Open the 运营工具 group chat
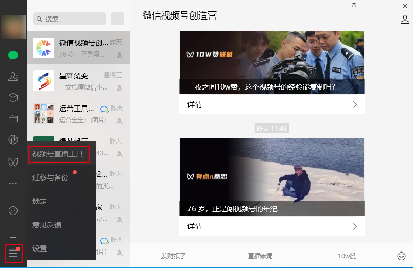The height and width of the screenshot is (268, 413). click(78, 114)
